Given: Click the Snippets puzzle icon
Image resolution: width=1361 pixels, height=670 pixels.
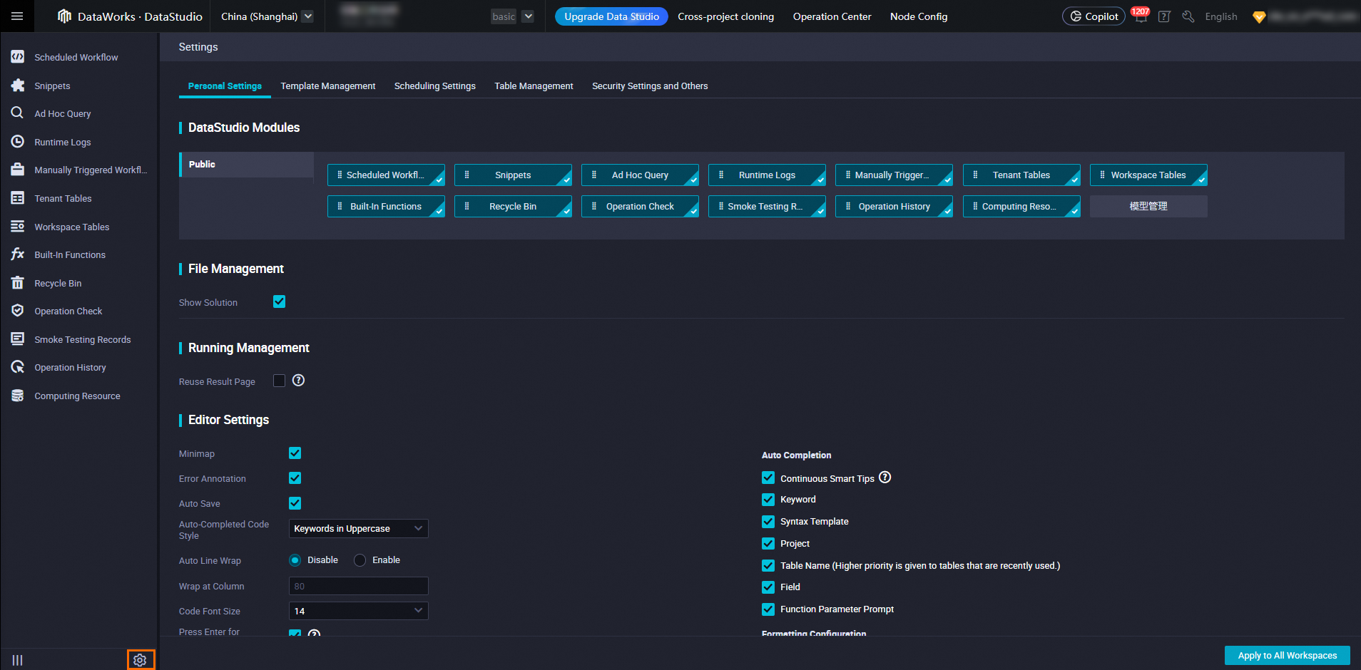Looking at the screenshot, I should click(x=18, y=85).
